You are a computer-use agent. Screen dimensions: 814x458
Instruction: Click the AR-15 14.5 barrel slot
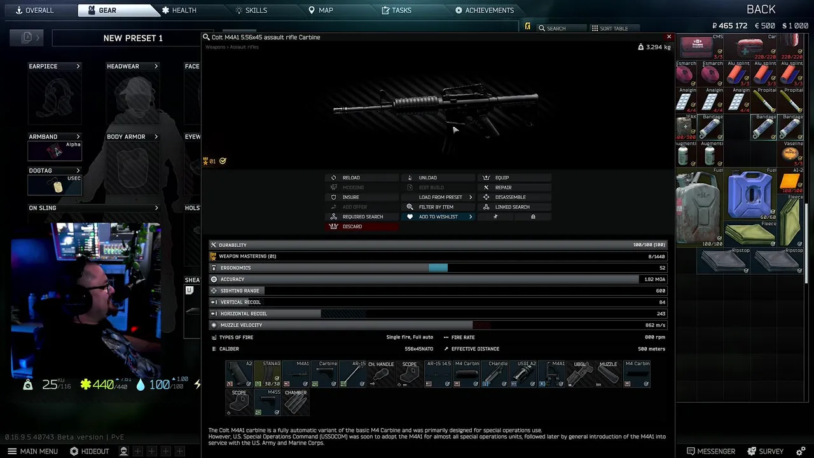click(438, 374)
